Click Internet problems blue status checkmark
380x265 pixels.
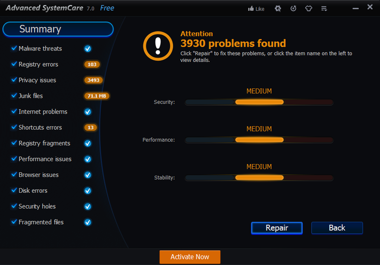point(88,112)
